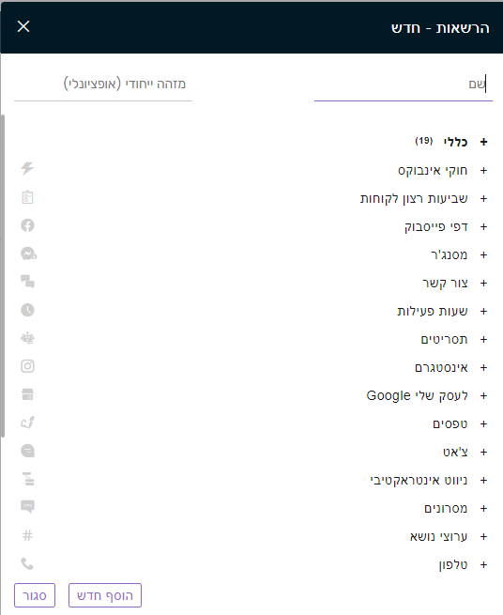Click the Messenger icon
The height and width of the screenshot is (615, 503).
(28, 254)
